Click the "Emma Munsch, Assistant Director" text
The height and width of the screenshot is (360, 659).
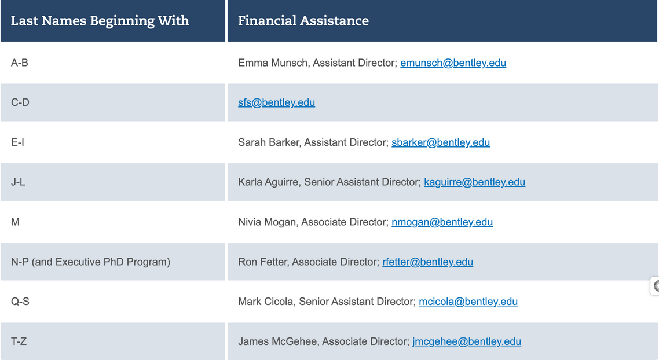pos(317,63)
